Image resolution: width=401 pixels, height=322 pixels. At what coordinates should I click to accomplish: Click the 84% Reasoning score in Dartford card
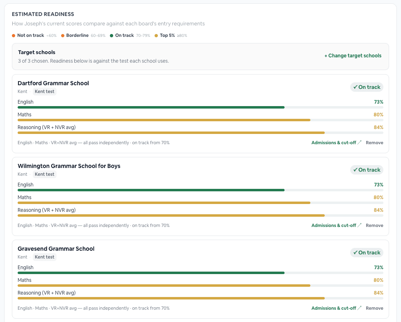[x=378, y=127]
